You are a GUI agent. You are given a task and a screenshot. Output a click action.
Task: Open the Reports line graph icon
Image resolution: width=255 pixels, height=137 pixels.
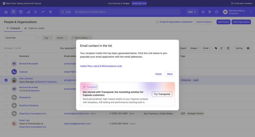click(x=43, y=12)
